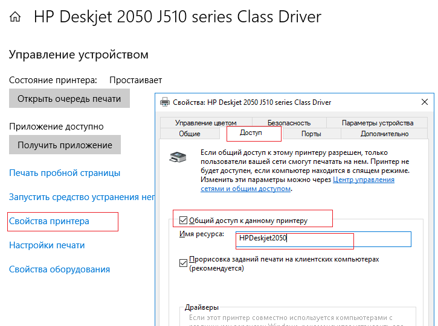The height and width of the screenshot is (326, 438).
Task: Click the 'Драйверы' group label
Action: coord(202,307)
